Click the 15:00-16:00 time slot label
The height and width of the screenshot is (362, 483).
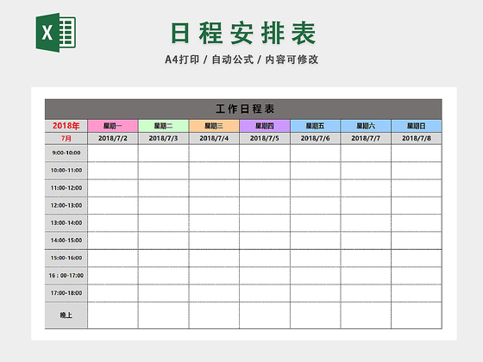pyautogui.click(x=66, y=258)
